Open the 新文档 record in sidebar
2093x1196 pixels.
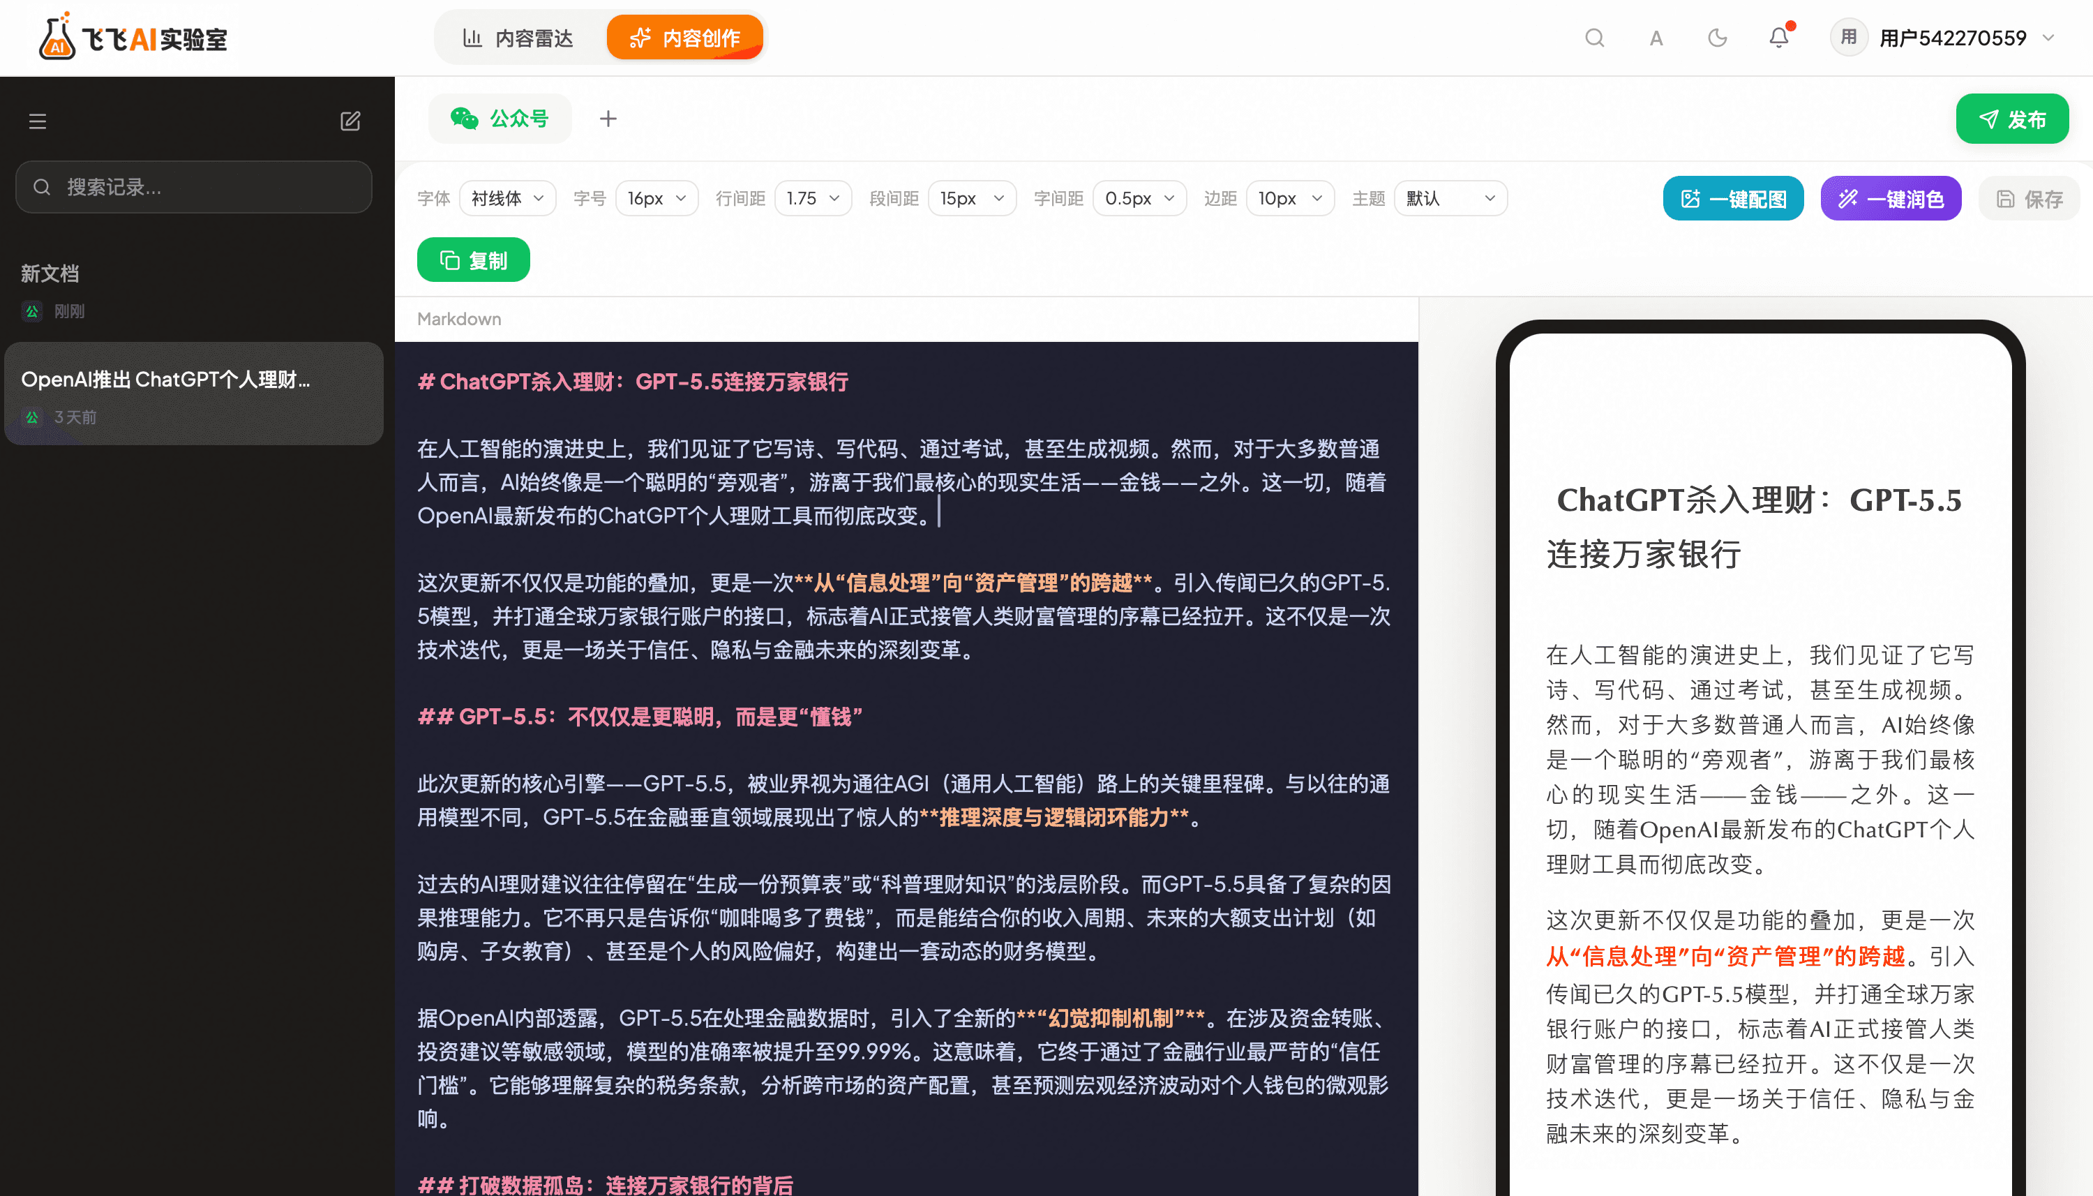click(x=194, y=291)
